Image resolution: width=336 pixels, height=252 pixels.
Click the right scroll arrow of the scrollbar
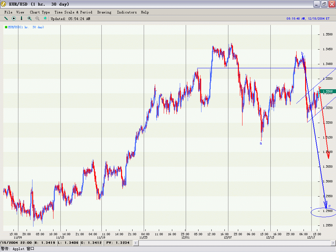[333, 243]
